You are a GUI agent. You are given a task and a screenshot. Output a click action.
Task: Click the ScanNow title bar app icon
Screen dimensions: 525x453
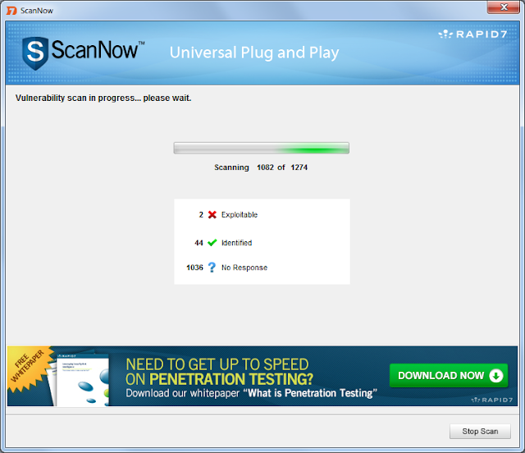pyautogui.click(x=11, y=11)
